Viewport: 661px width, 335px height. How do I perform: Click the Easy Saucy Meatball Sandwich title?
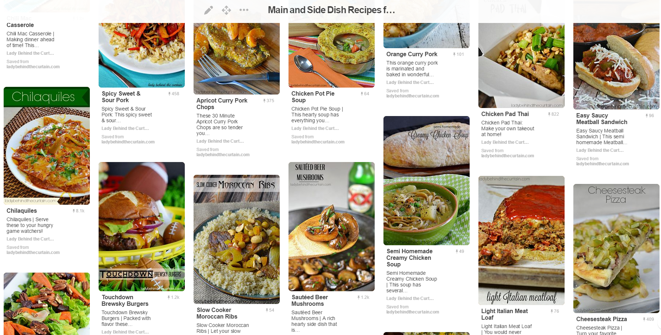[x=601, y=119]
